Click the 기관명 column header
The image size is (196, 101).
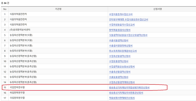[x=58, y=9]
